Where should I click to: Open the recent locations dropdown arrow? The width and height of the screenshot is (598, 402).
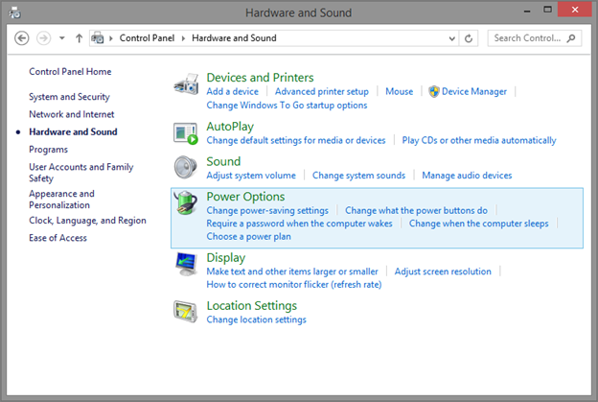pos(61,38)
